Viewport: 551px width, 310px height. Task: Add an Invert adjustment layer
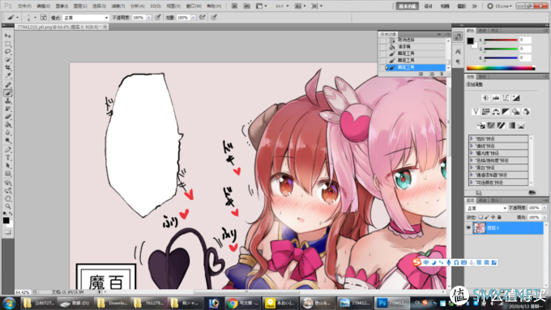[x=481, y=125]
